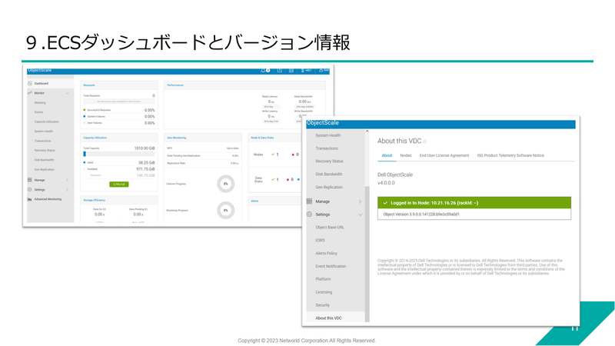Click the blue bullet beside Used capacity
The image size is (615, 346).
pyautogui.click(x=85, y=162)
